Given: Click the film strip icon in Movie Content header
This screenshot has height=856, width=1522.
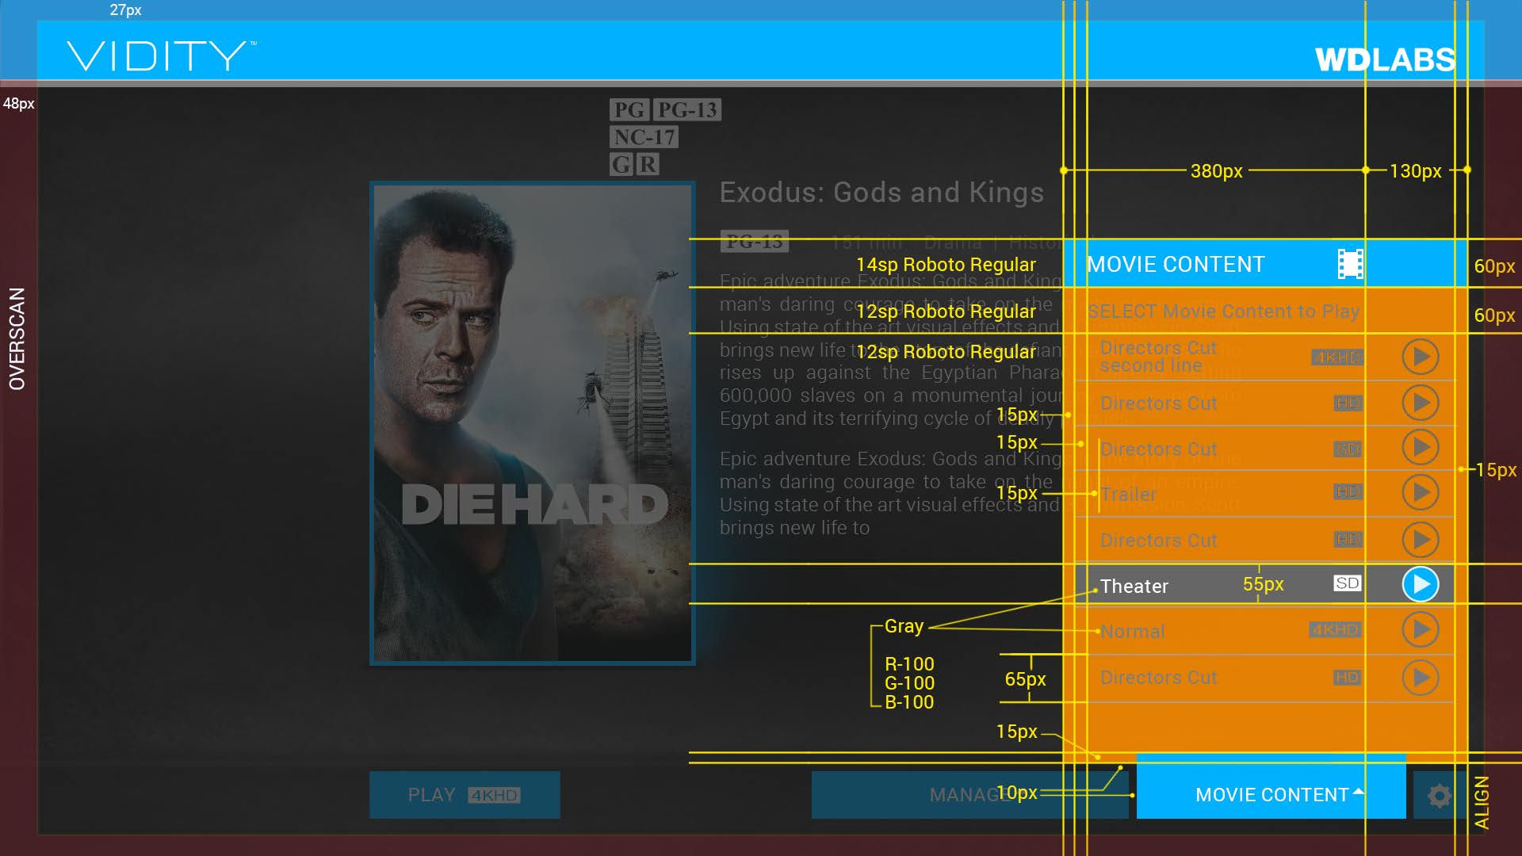Looking at the screenshot, I should tap(1350, 264).
